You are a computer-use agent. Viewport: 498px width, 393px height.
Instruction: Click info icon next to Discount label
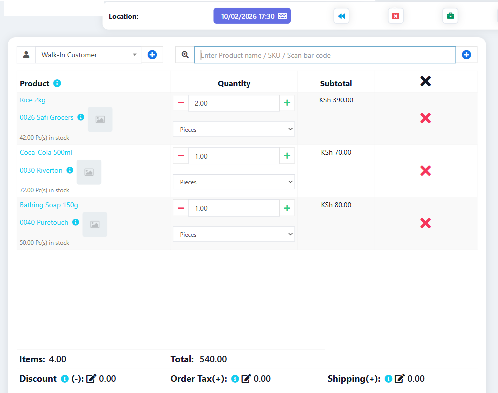[x=65, y=379]
